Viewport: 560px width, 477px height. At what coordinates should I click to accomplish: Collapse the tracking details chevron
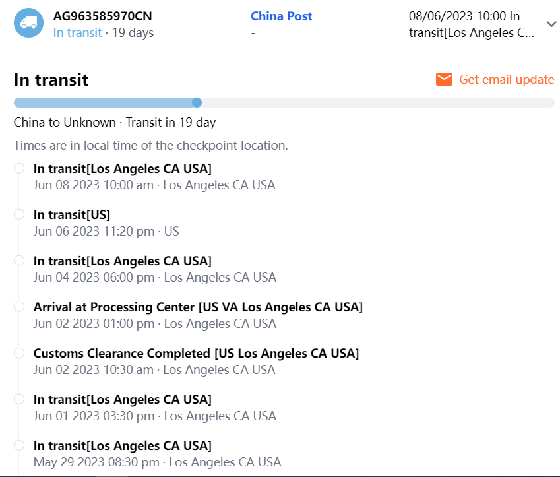551,24
